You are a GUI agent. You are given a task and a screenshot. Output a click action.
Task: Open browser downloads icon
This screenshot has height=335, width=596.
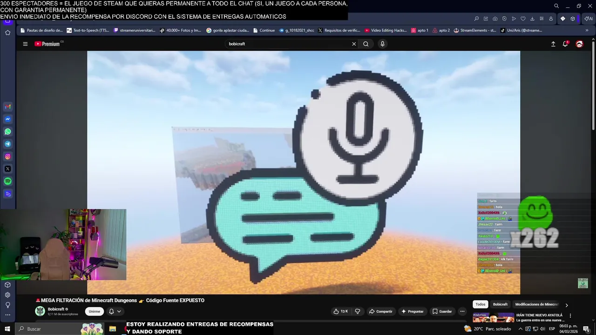pos(532,19)
